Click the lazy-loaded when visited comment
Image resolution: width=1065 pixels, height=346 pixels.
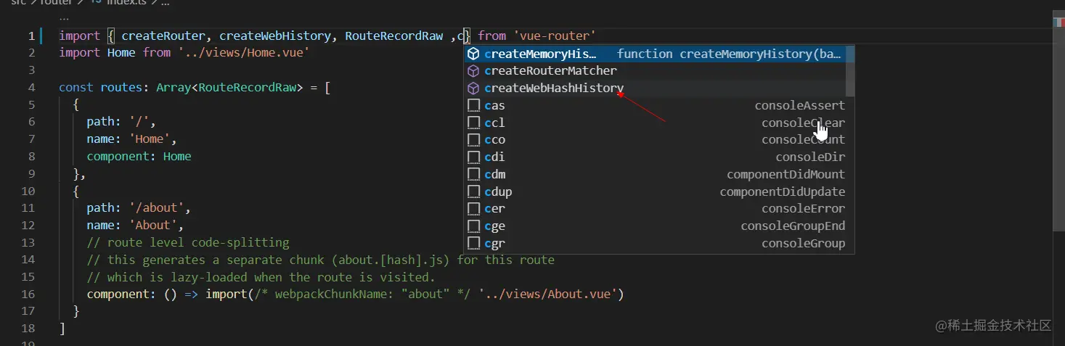[261, 277]
